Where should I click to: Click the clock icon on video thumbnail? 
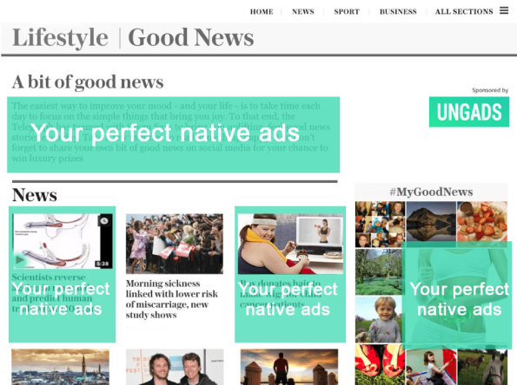104,220
